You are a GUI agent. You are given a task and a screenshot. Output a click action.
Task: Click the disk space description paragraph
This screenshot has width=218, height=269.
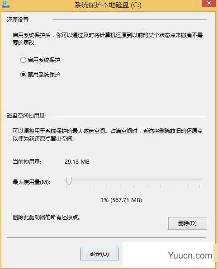[108, 135]
